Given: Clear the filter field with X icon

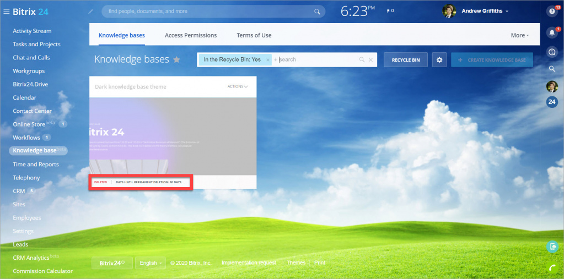Looking at the screenshot, I should pos(371,59).
